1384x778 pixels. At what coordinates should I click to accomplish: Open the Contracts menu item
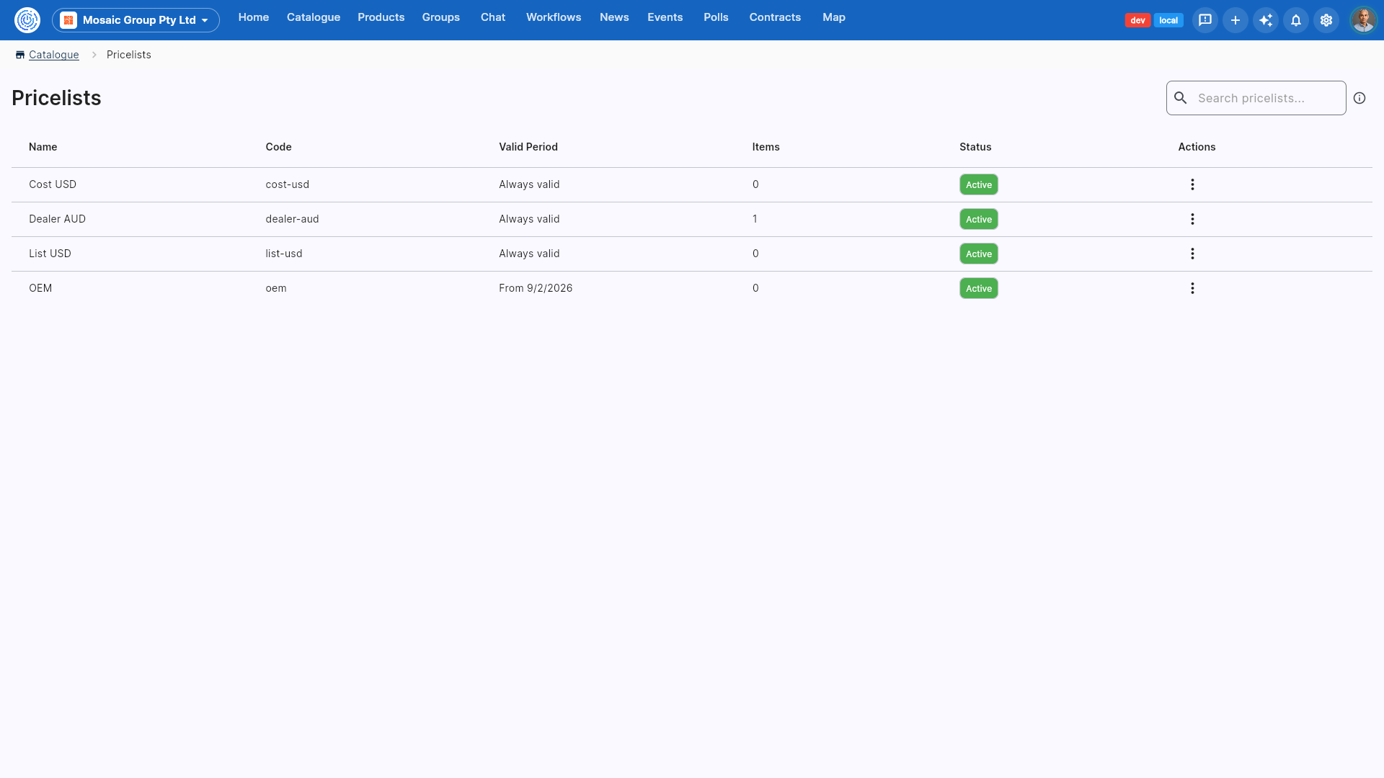775,17
